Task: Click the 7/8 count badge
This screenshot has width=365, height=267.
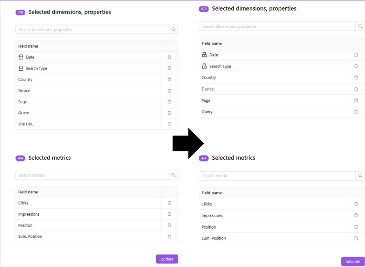Action: (x=20, y=12)
